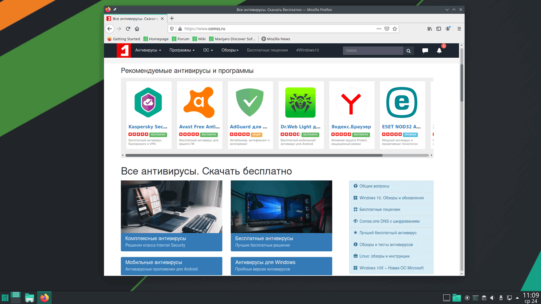Screen dimensions: 541x304
Task: Save the page to Pocket
Action: (387, 29)
